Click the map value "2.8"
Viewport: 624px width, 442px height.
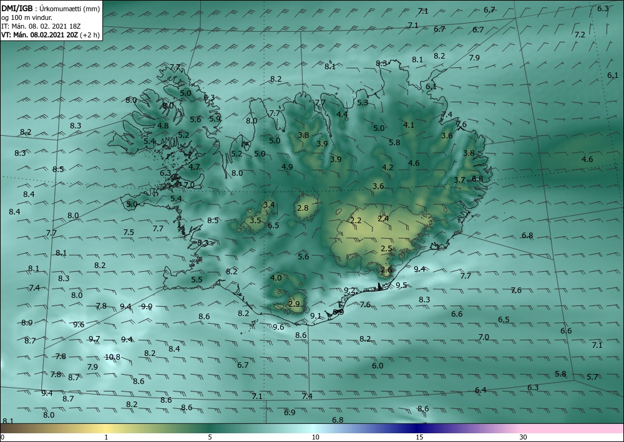tap(303, 208)
